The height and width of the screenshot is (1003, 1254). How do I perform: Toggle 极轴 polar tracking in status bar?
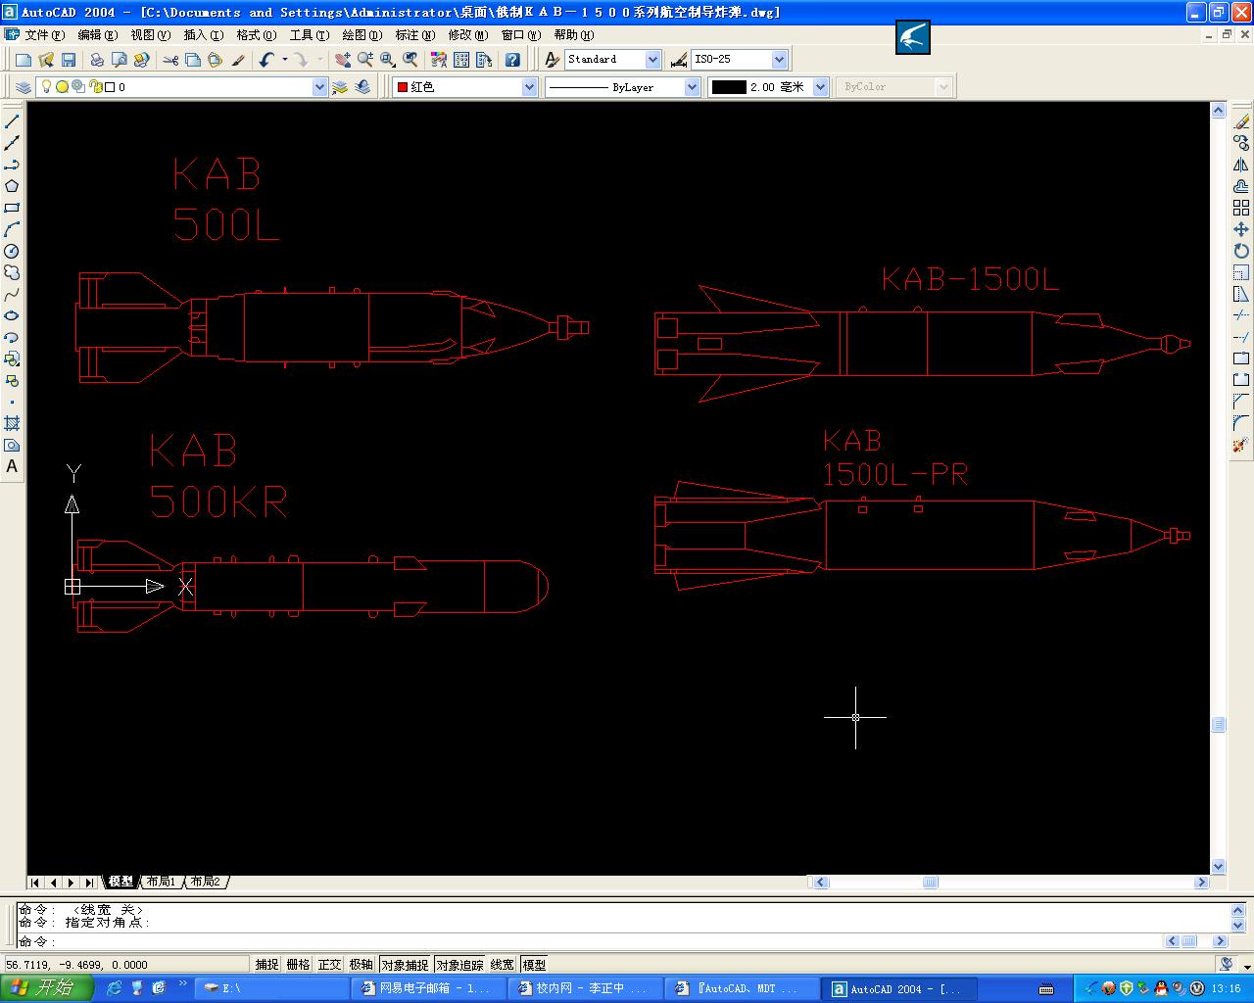pyautogui.click(x=362, y=965)
